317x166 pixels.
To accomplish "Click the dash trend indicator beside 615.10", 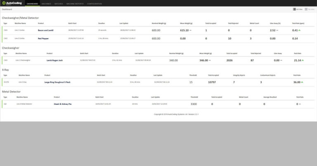I will pyautogui.click(x=190, y=30).
